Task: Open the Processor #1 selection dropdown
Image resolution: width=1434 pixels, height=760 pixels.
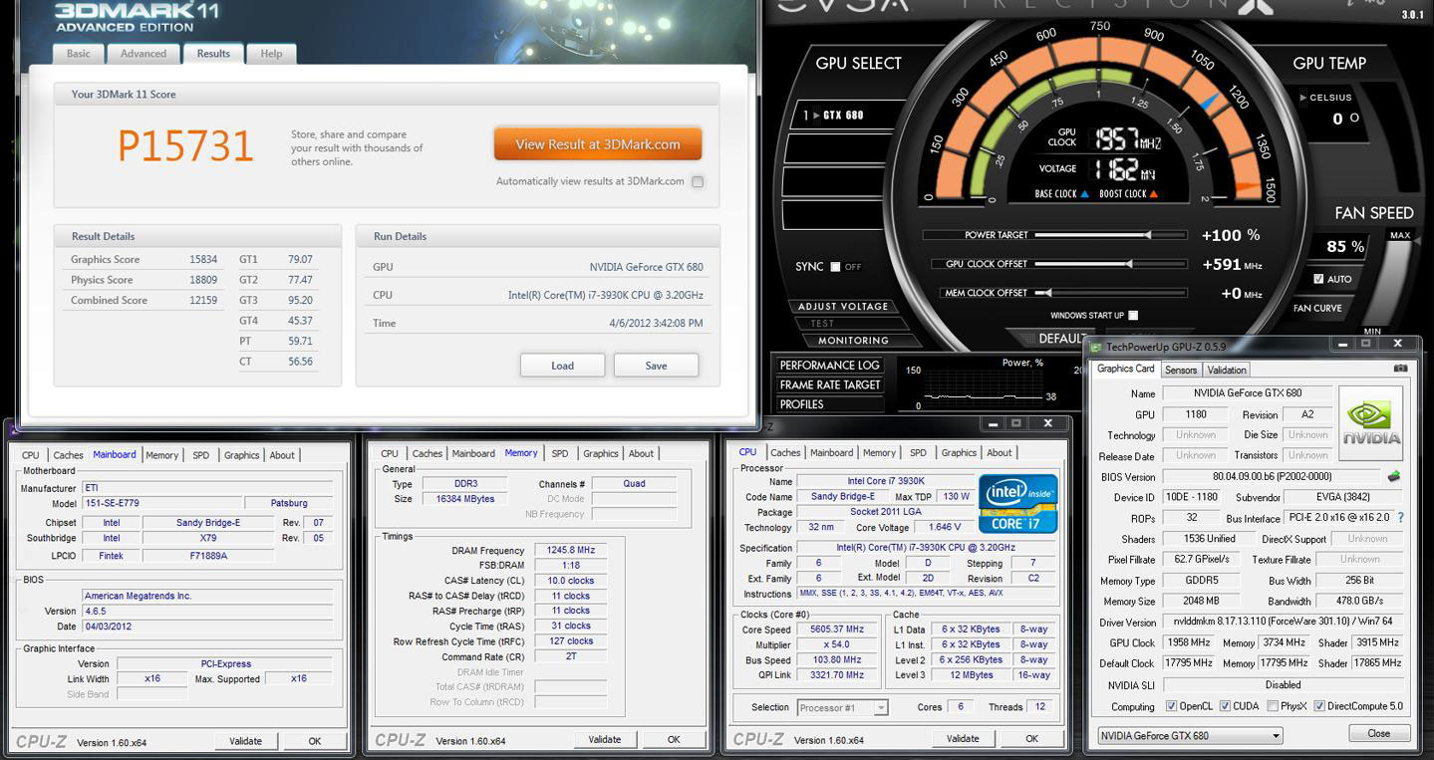Action: point(842,708)
